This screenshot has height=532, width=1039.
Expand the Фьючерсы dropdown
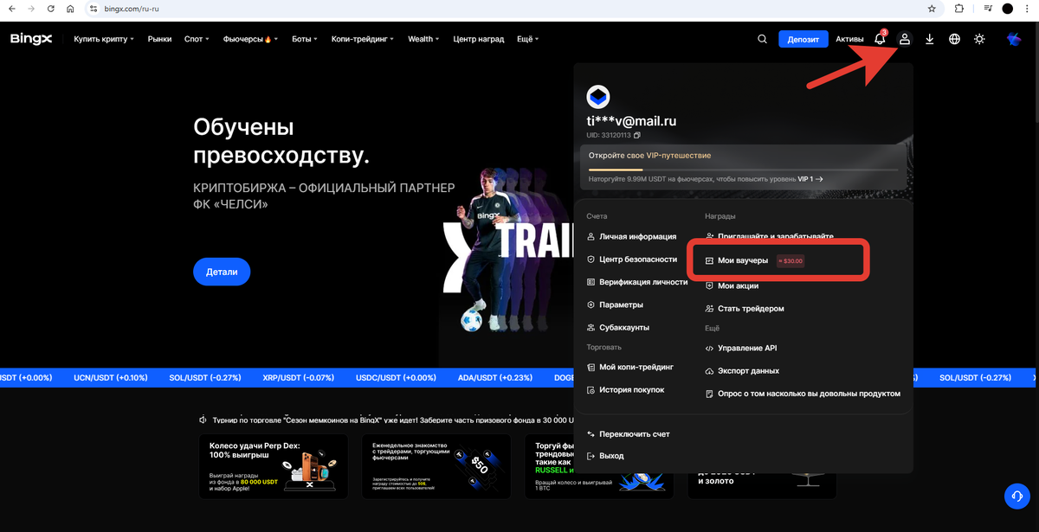click(250, 39)
